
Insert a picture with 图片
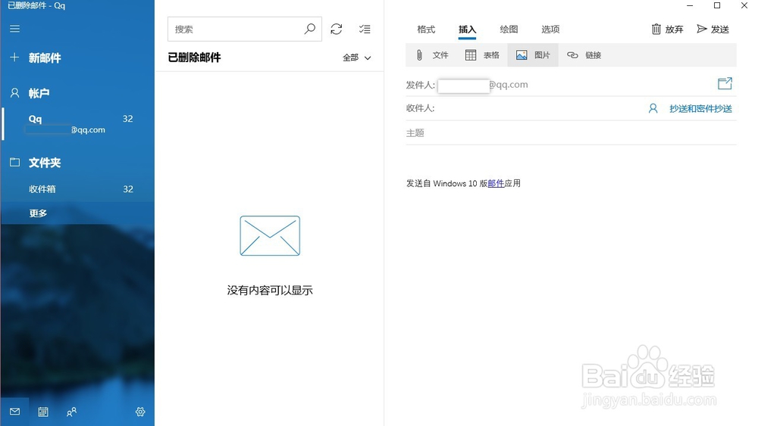[533, 55]
